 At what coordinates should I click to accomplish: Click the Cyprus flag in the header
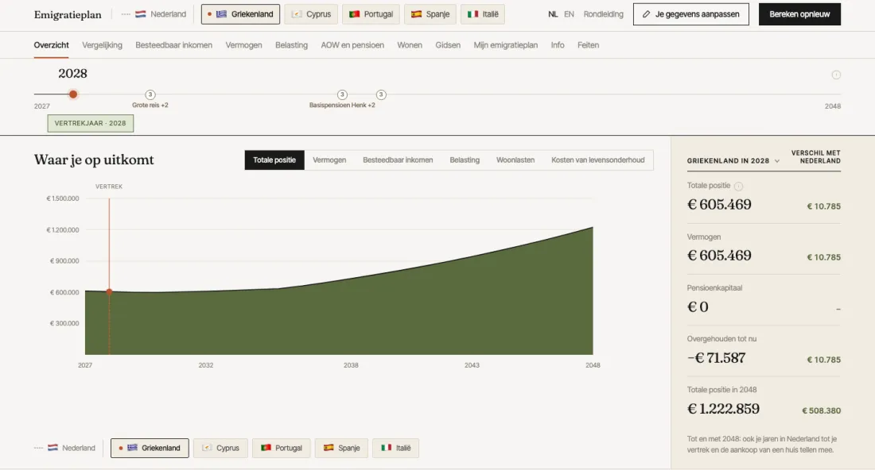point(297,14)
